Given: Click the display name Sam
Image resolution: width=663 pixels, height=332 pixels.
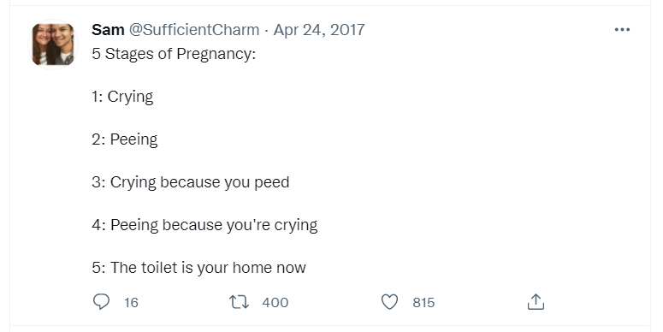Looking at the screenshot, I should pos(108,30).
